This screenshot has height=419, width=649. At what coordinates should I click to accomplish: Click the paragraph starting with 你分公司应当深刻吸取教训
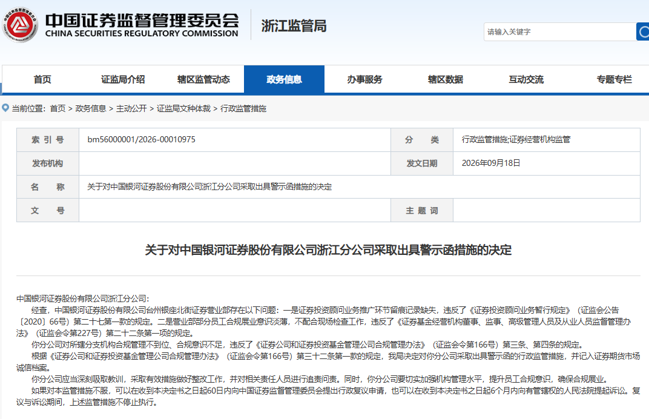pos(320,379)
